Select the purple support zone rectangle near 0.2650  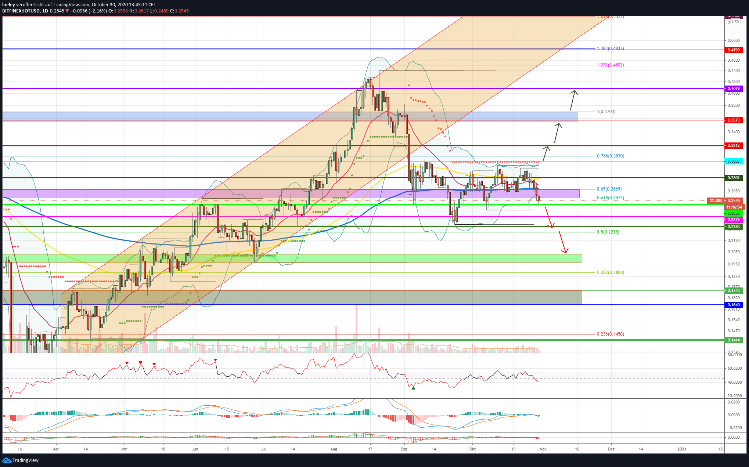291,194
